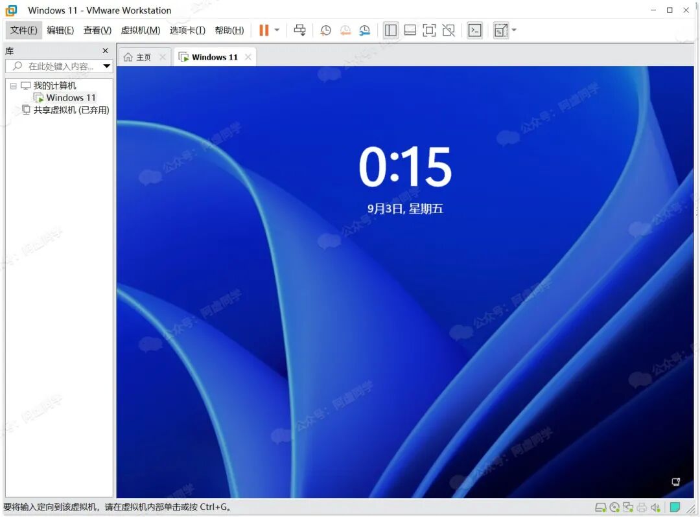Click the hard disk status icon
This screenshot has height=517, width=700.
[600, 507]
